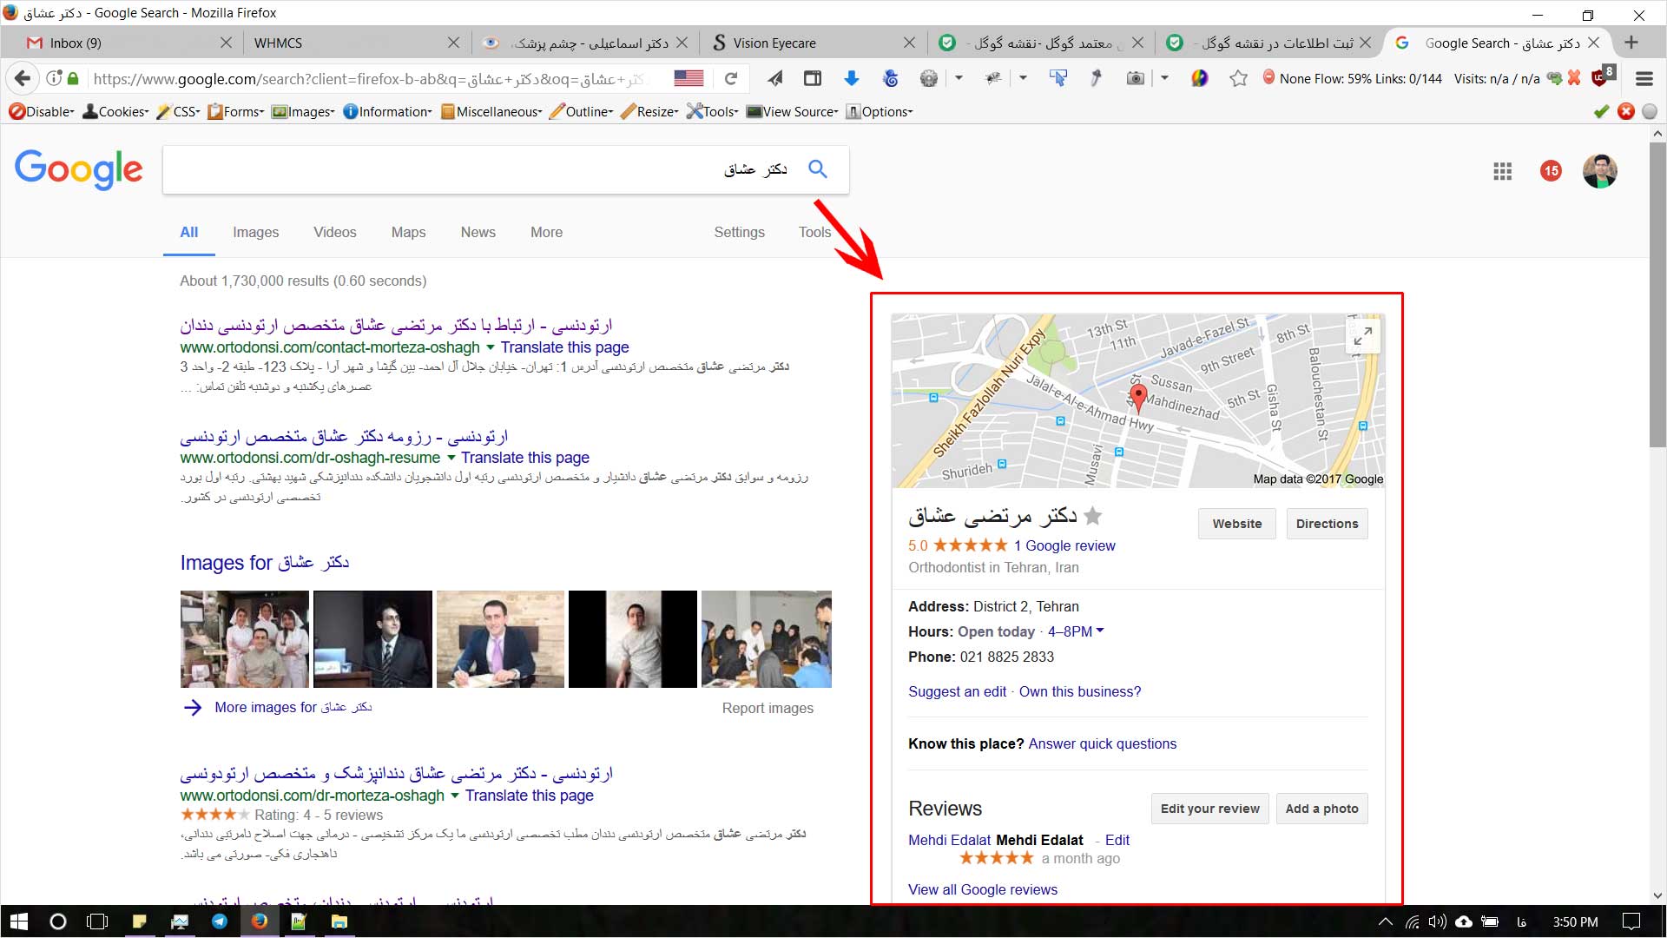
Task: Click the vertical page scrollbar thumb
Action: point(1657,295)
